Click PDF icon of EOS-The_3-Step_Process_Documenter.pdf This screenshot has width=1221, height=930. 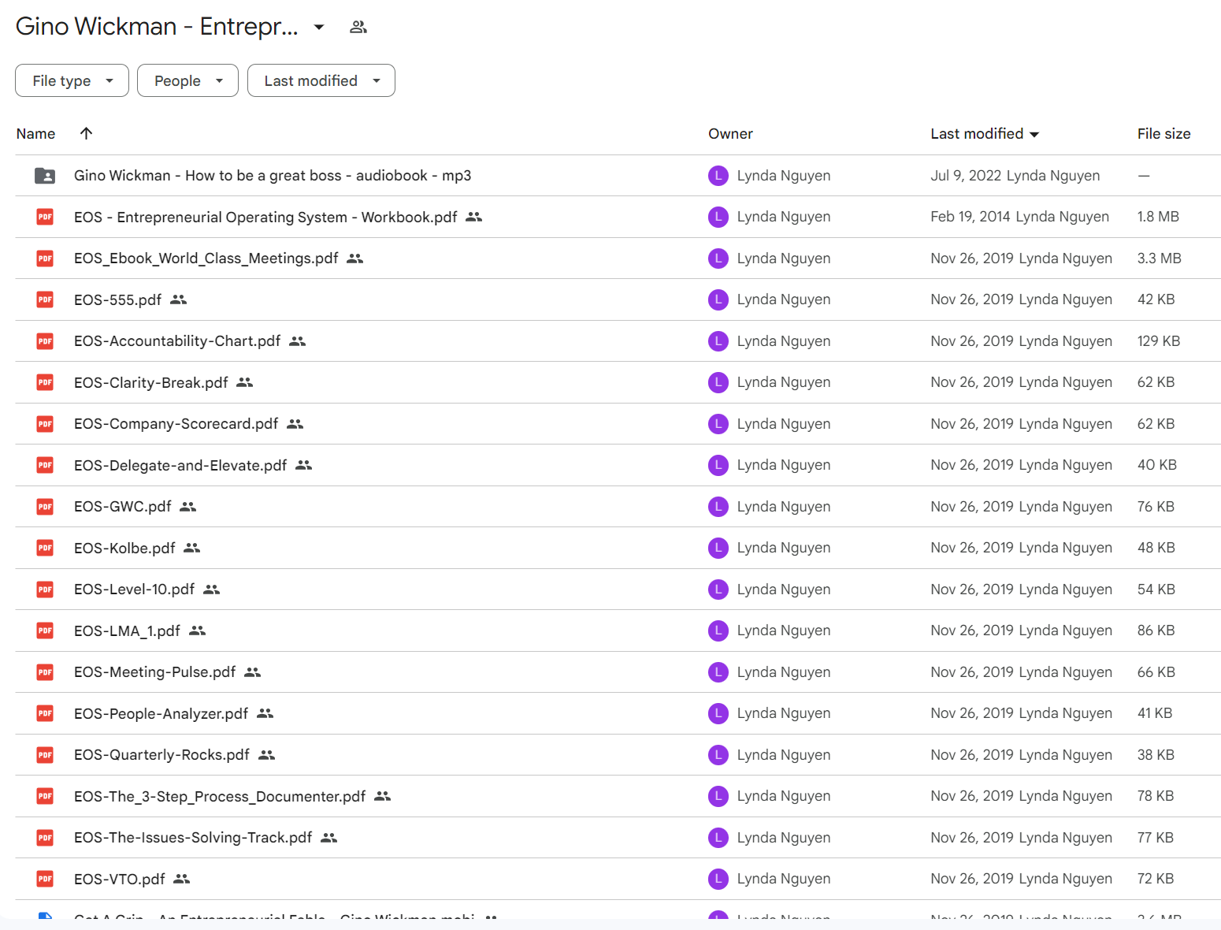(x=45, y=796)
